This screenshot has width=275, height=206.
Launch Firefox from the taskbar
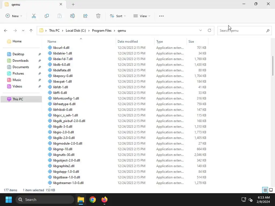pyautogui.click(x=104, y=200)
